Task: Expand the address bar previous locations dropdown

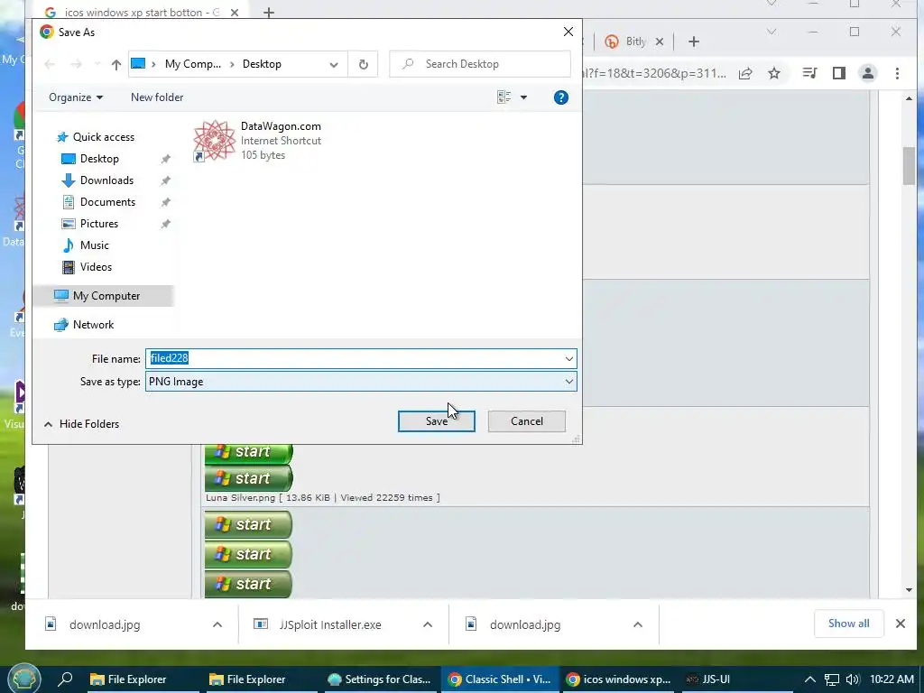Action: (x=334, y=64)
